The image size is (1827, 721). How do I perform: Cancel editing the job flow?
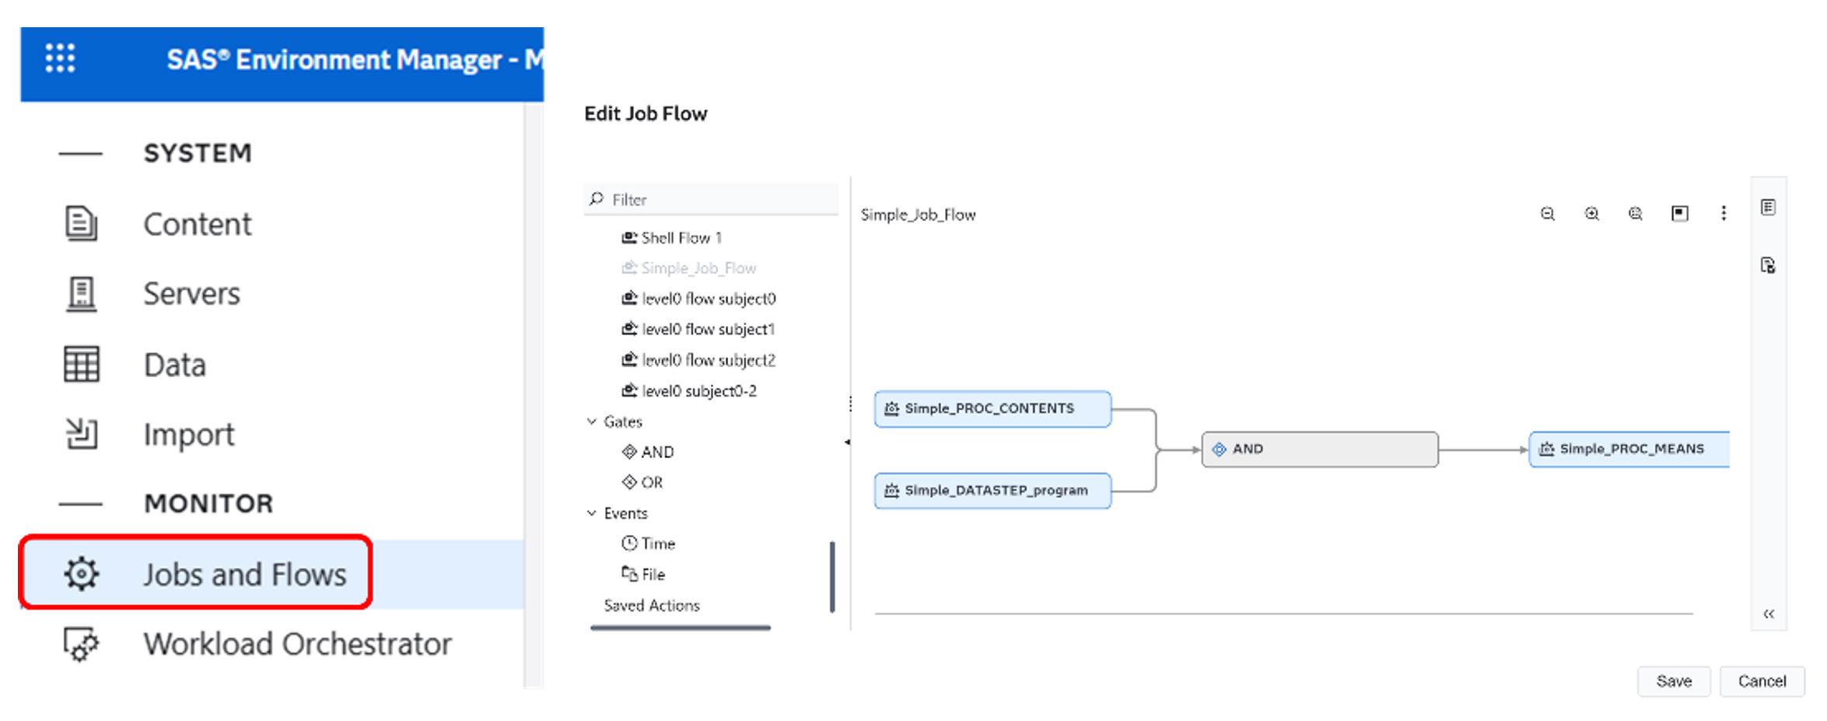1762,681
